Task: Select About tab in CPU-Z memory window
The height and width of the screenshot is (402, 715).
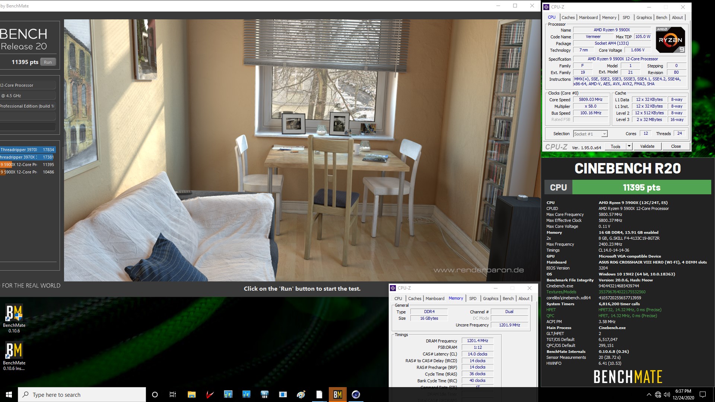Action: pos(524,299)
